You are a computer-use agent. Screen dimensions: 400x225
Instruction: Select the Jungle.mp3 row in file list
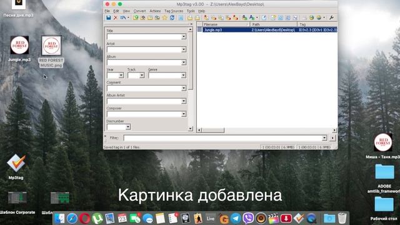pos(267,30)
